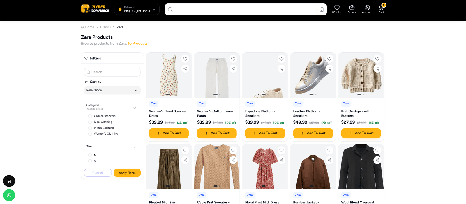Click the Women's Floral Summer Dress title

point(168,113)
